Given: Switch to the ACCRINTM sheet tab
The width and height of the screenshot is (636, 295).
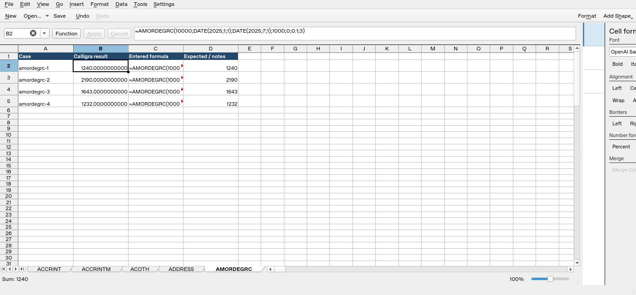Looking at the screenshot, I should 96,269.
